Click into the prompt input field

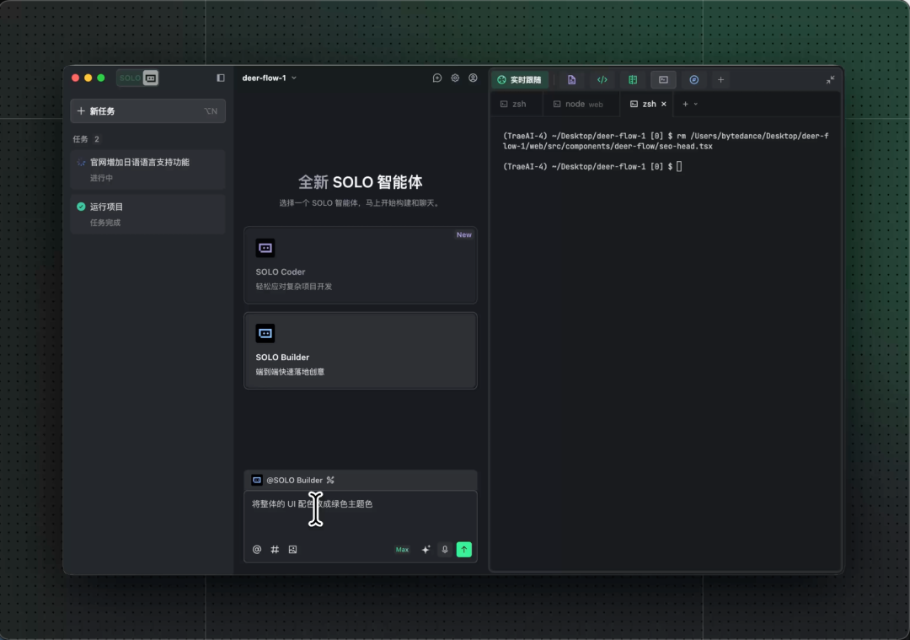[361, 514]
